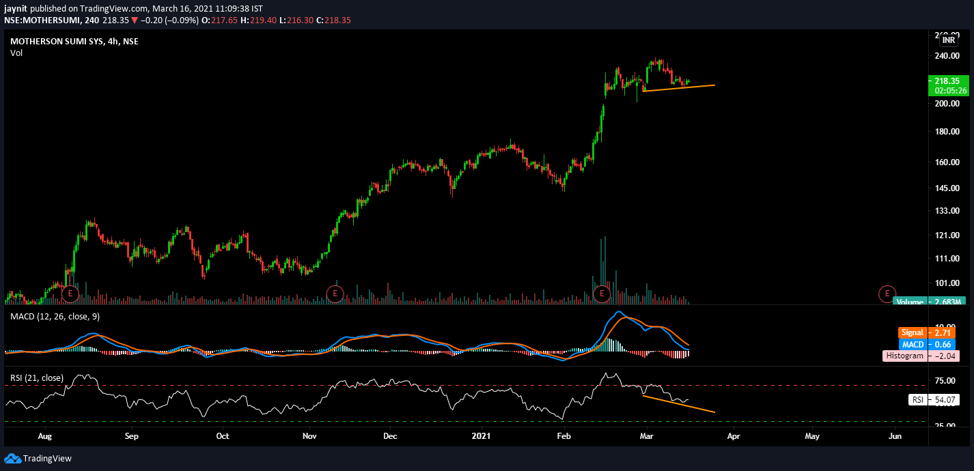The image size is (974, 471).
Task: Click the 75.00 RSI axis label
Action: pos(945,381)
